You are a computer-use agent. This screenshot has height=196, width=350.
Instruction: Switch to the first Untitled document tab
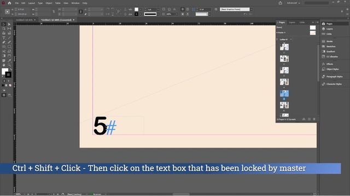tap(24, 20)
